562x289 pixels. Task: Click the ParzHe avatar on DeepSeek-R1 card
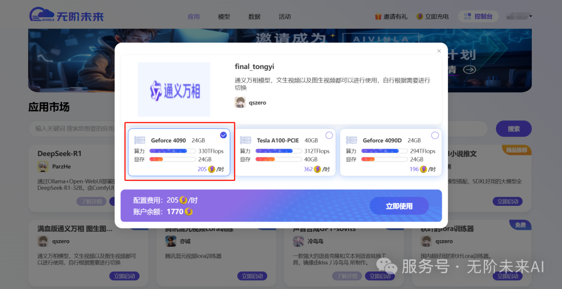pyautogui.click(x=43, y=166)
